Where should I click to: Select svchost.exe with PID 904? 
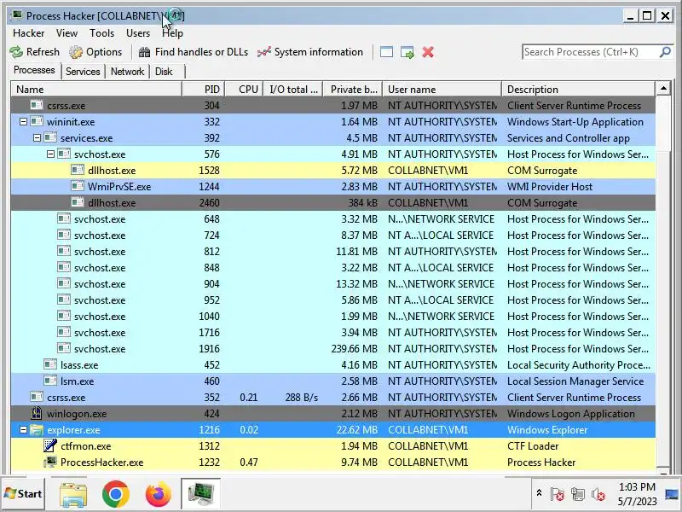click(x=332, y=284)
